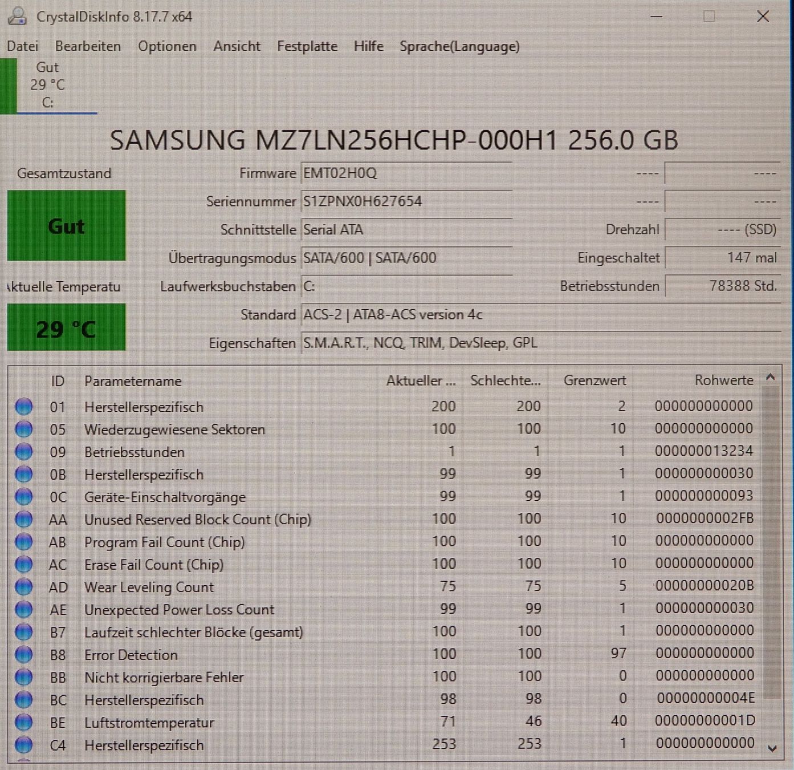Click raw value 000000000093

(704, 496)
